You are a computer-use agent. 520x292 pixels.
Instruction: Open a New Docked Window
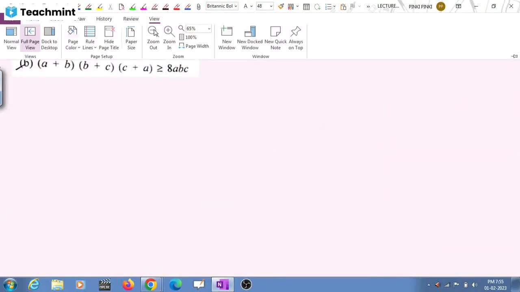(250, 39)
